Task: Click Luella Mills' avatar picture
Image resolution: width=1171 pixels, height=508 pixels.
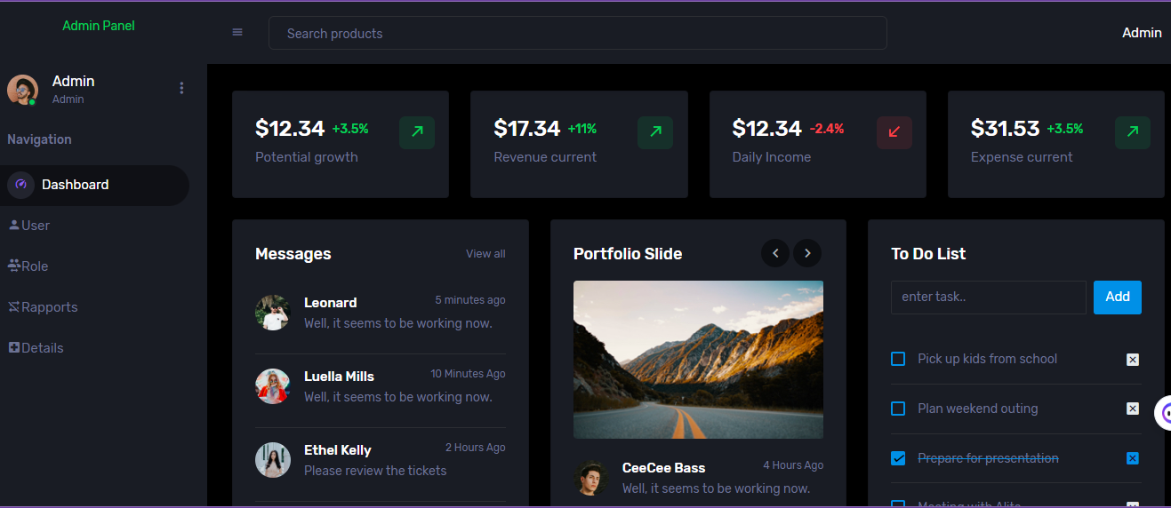Action: 273,386
